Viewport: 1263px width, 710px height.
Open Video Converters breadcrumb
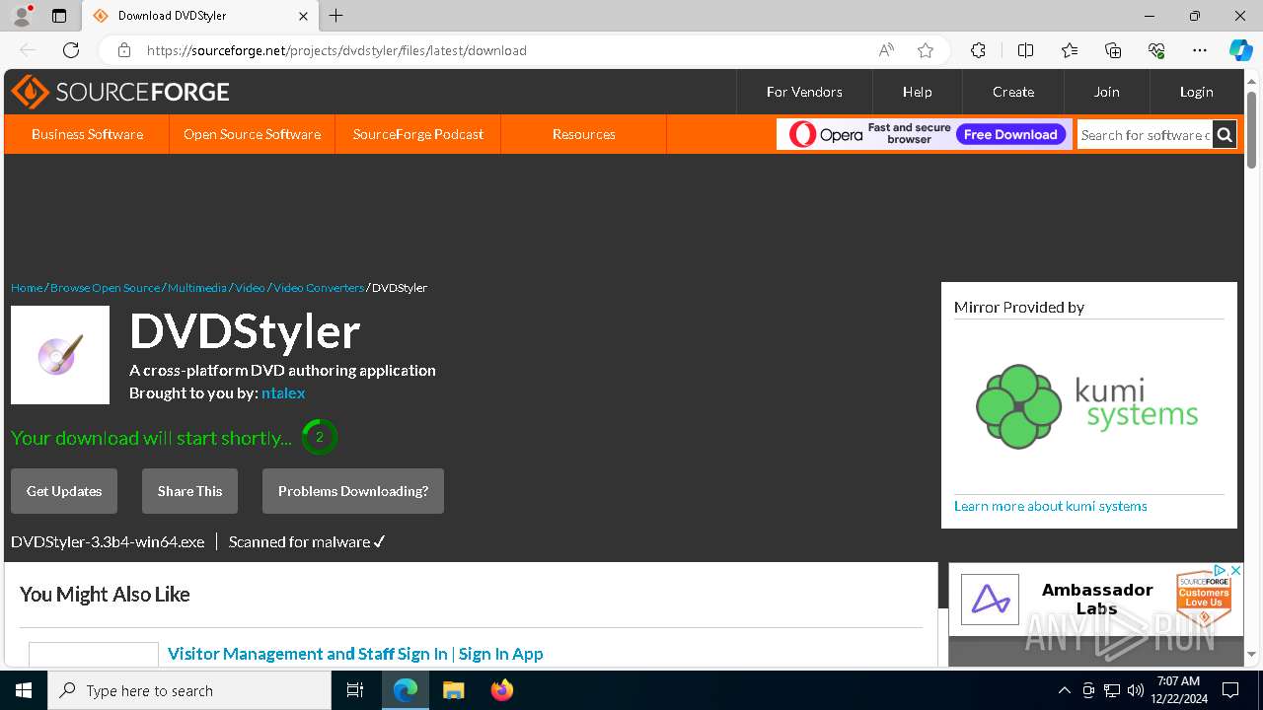[x=319, y=288]
